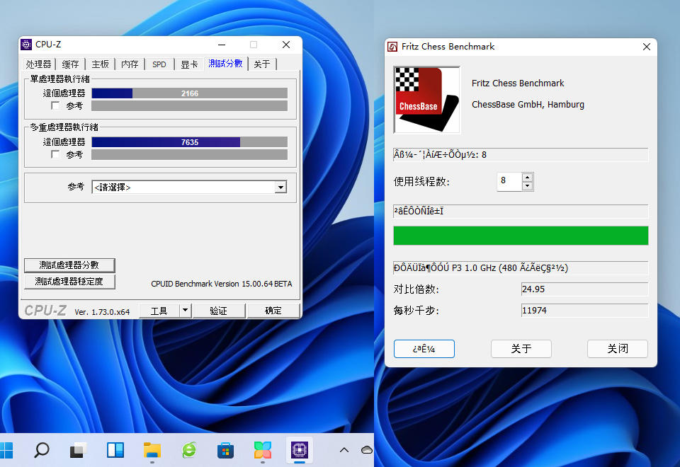Click the start button in Fritz Benchmark
680x467 pixels.
(x=424, y=349)
